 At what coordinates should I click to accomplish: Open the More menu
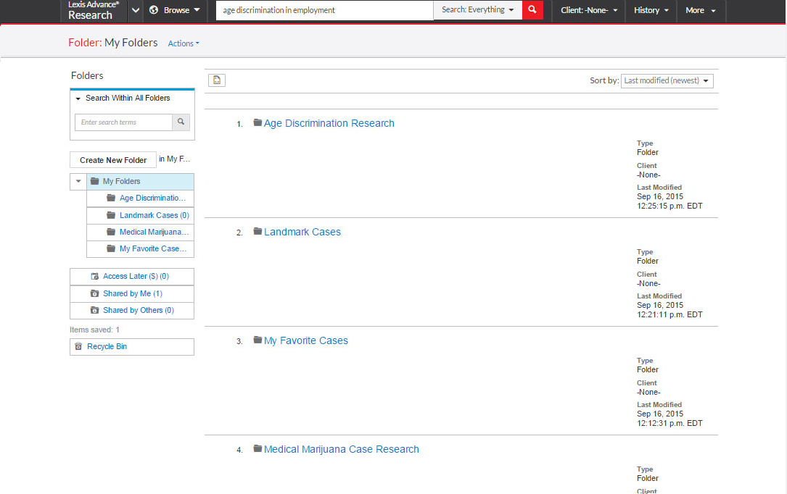[x=700, y=10]
